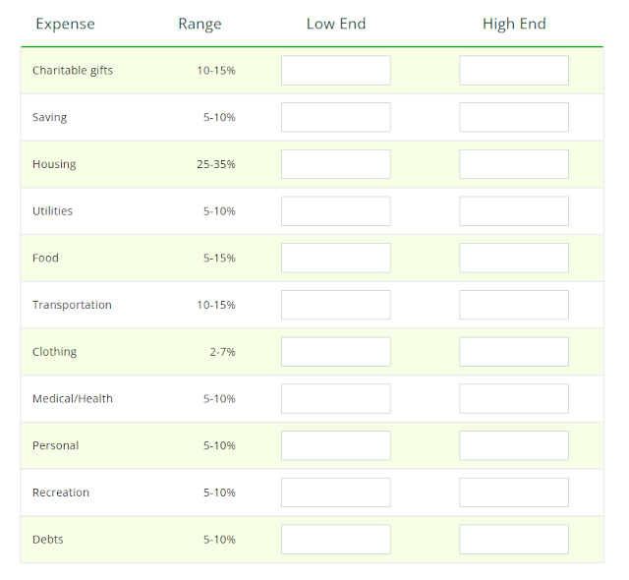Select the Saving Low End input box
The width and height of the screenshot is (629, 580).
point(336,117)
